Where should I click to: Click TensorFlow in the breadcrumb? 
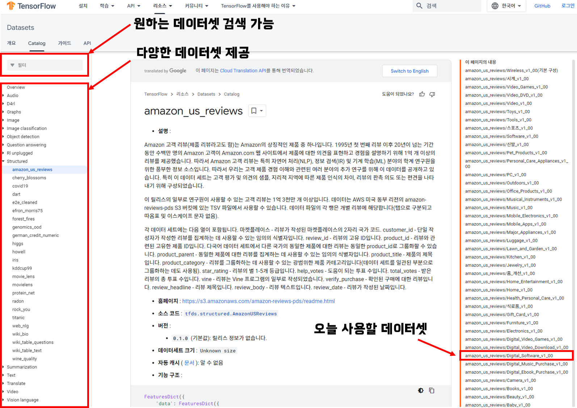tap(156, 94)
